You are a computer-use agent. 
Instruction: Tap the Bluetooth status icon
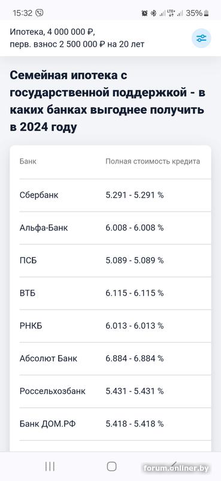coord(154,13)
